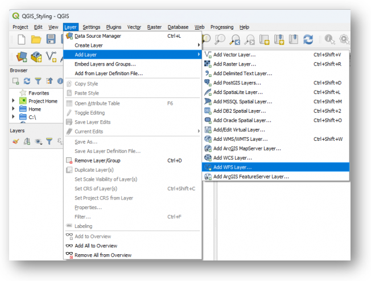Click Add Group icon in Layers panel

pyautogui.click(x=27, y=141)
